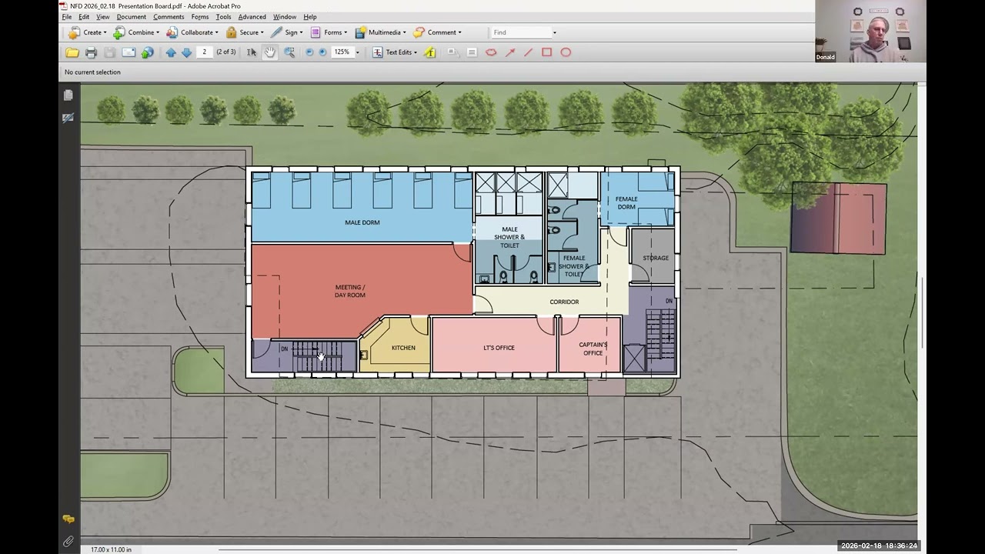Viewport: 985px width, 554px height.
Task: Select the Arrow drawing tool
Action: coord(509,52)
